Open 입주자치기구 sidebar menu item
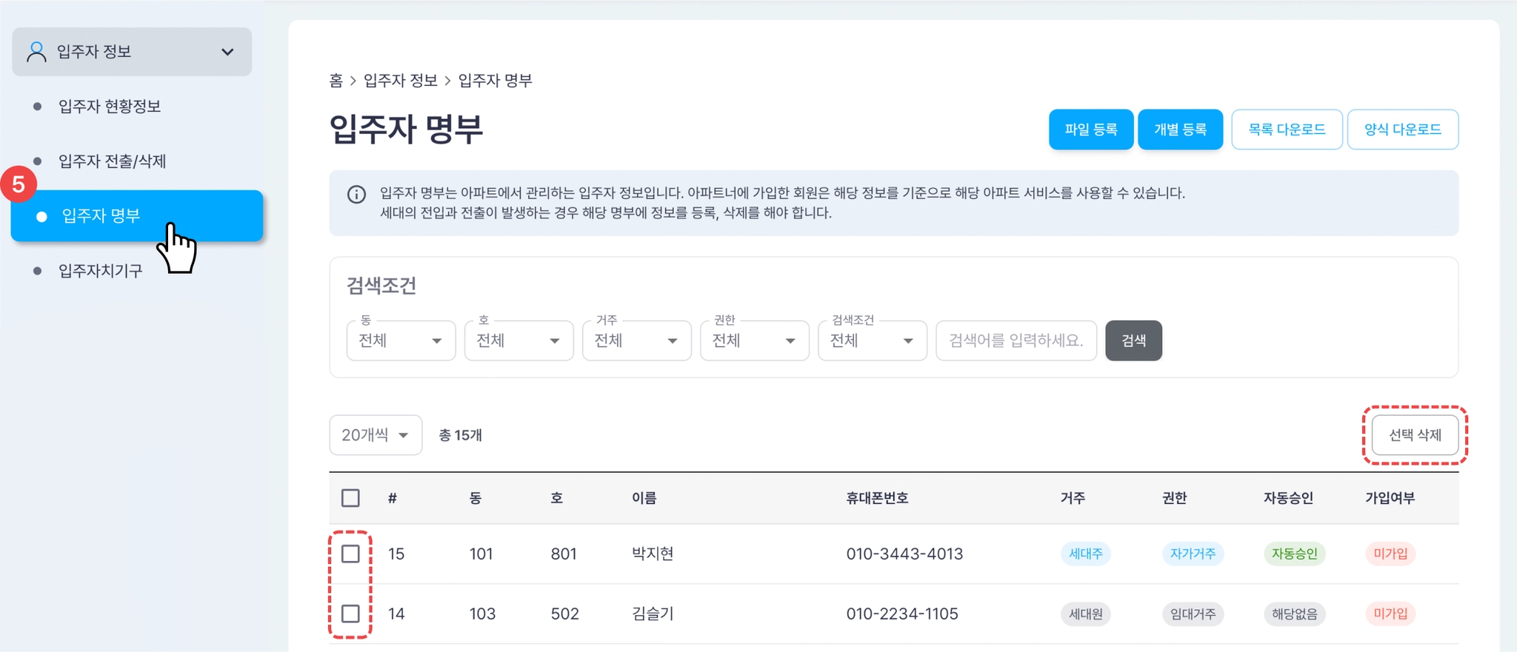Viewport: 1517px width, 652px height. 100,271
